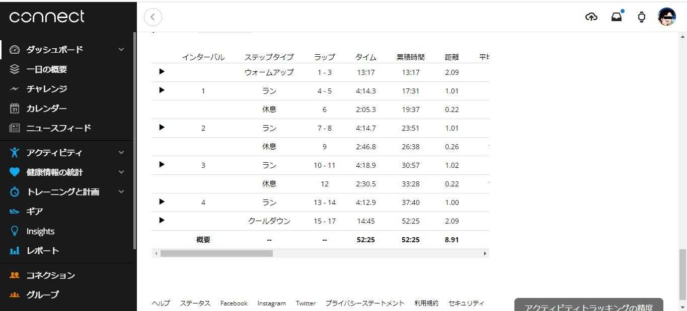Expand the アクティビティ sidebar chevron
687x311 pixels.
[x=121, y=153]
